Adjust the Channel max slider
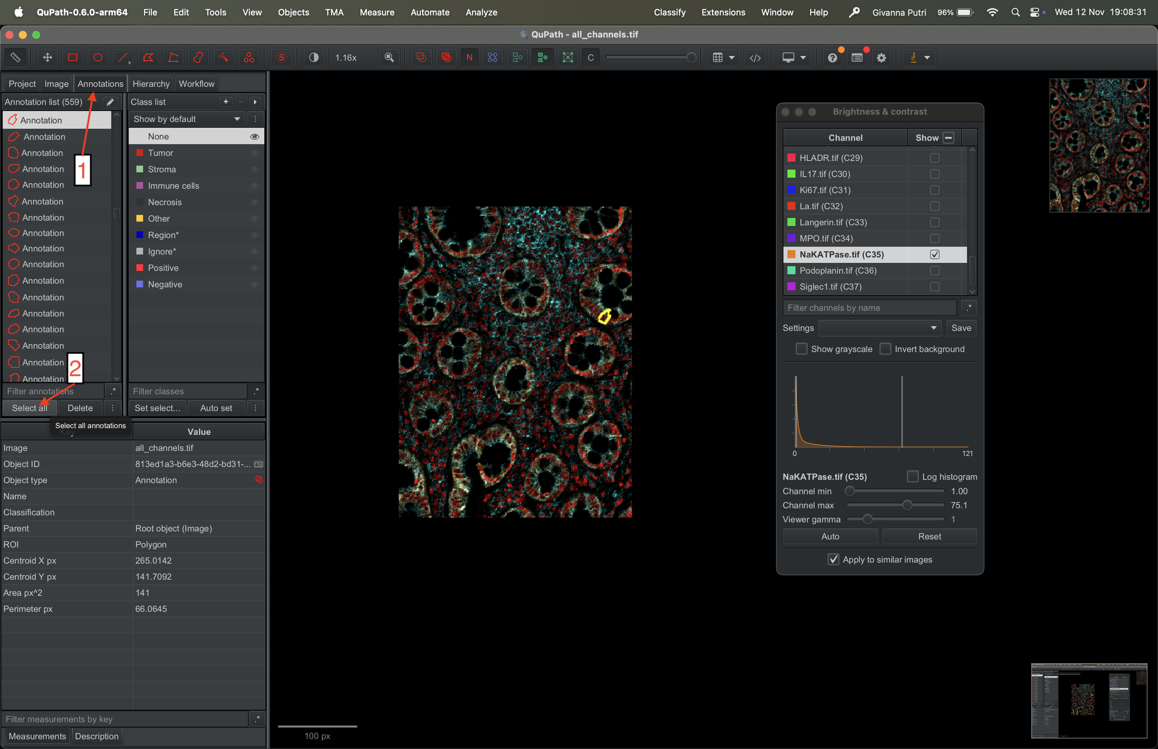1158x749 pixels. pos(907,505)
